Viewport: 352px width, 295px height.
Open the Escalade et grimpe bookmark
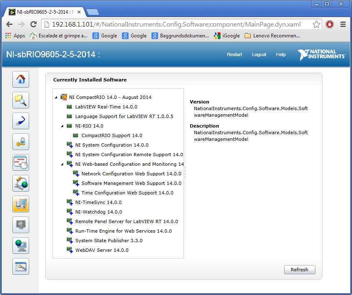click(x=59, y=36)
